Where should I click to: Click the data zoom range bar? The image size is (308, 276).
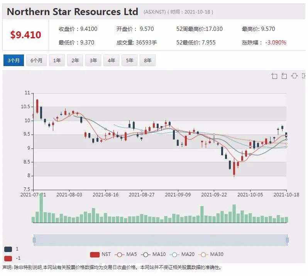pos(161,240)
